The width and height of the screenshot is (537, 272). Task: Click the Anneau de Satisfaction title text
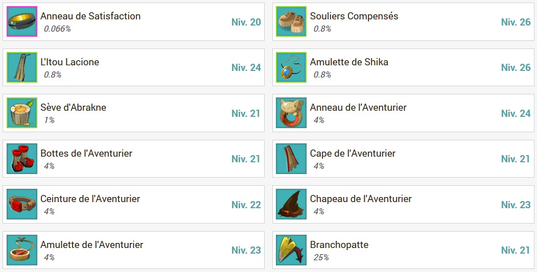click(90, 16)
